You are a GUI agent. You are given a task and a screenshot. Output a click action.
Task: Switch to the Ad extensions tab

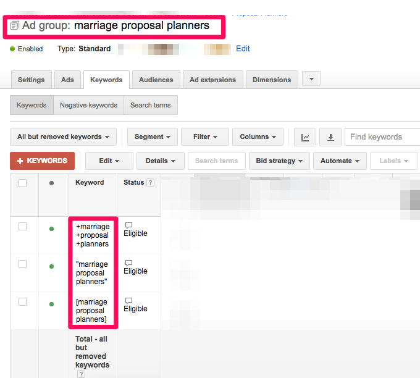click(212, 80)
